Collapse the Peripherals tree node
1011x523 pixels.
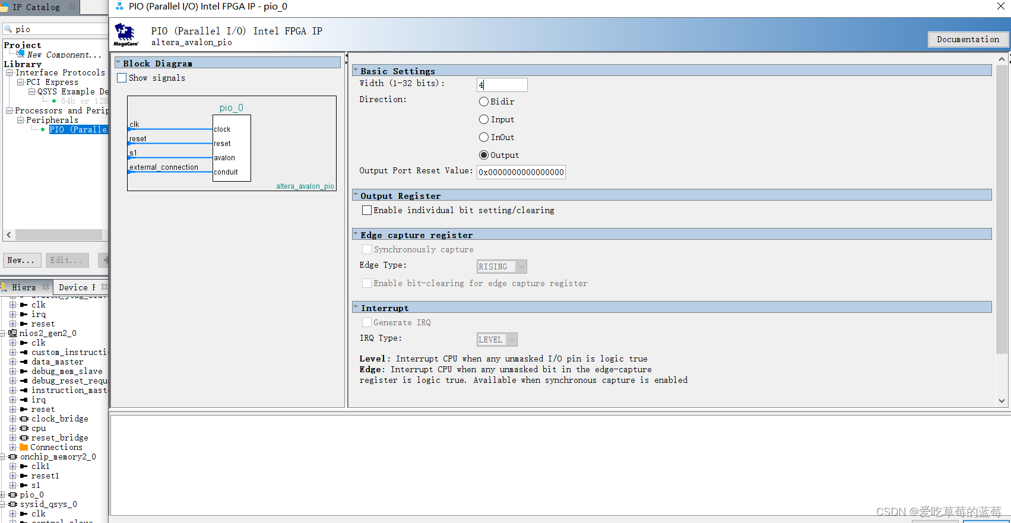[21, 120]
